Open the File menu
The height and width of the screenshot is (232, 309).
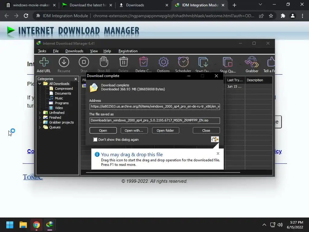[56, 51]
